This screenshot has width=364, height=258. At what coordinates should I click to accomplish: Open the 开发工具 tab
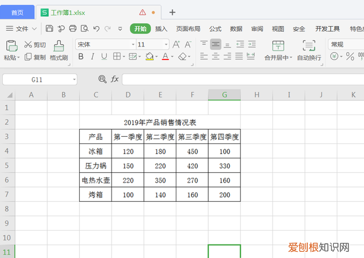point(328,29)
